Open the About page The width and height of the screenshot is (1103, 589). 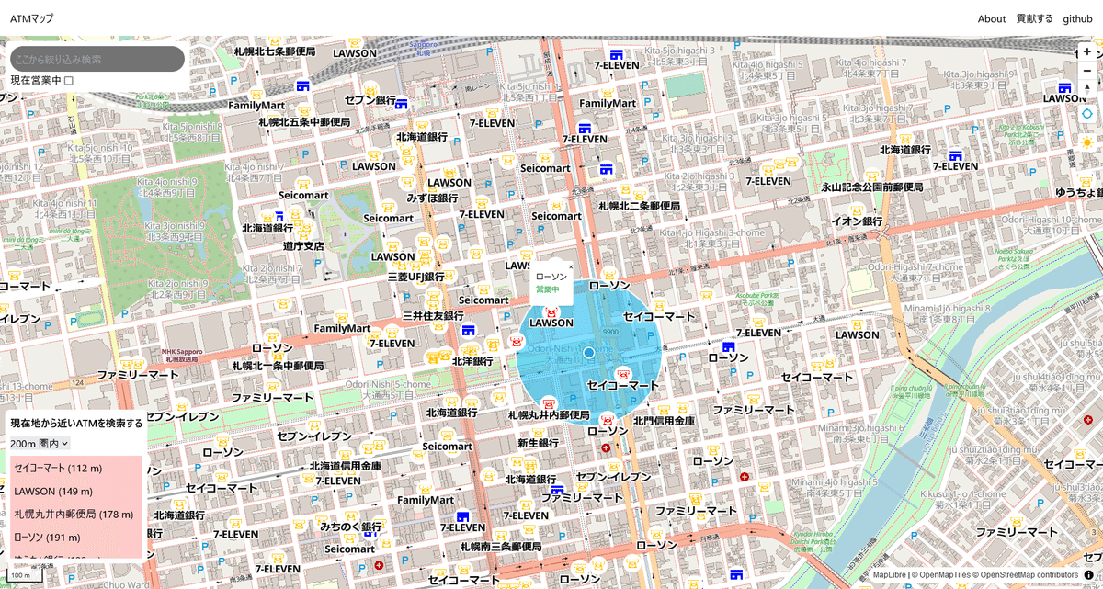992,18
